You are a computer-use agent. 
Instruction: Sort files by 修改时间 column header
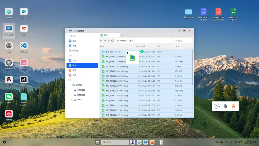[142, 46]
